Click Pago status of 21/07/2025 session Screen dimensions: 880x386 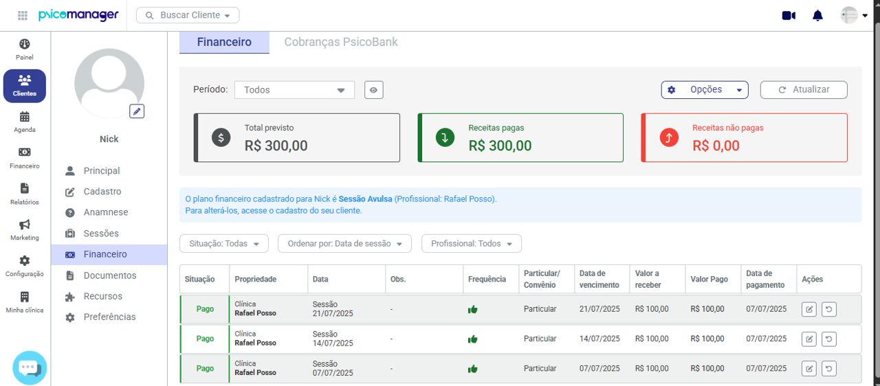tap(205, 309)
